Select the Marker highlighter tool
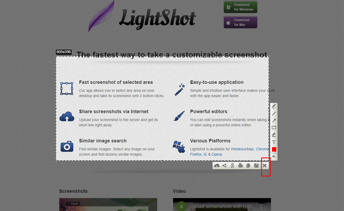This screenshot has height=211, width=344. click(x=274, y=135)
